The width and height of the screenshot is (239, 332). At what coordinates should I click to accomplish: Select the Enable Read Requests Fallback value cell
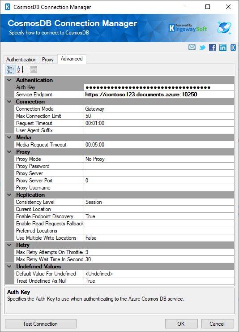(x=159, y=224)
